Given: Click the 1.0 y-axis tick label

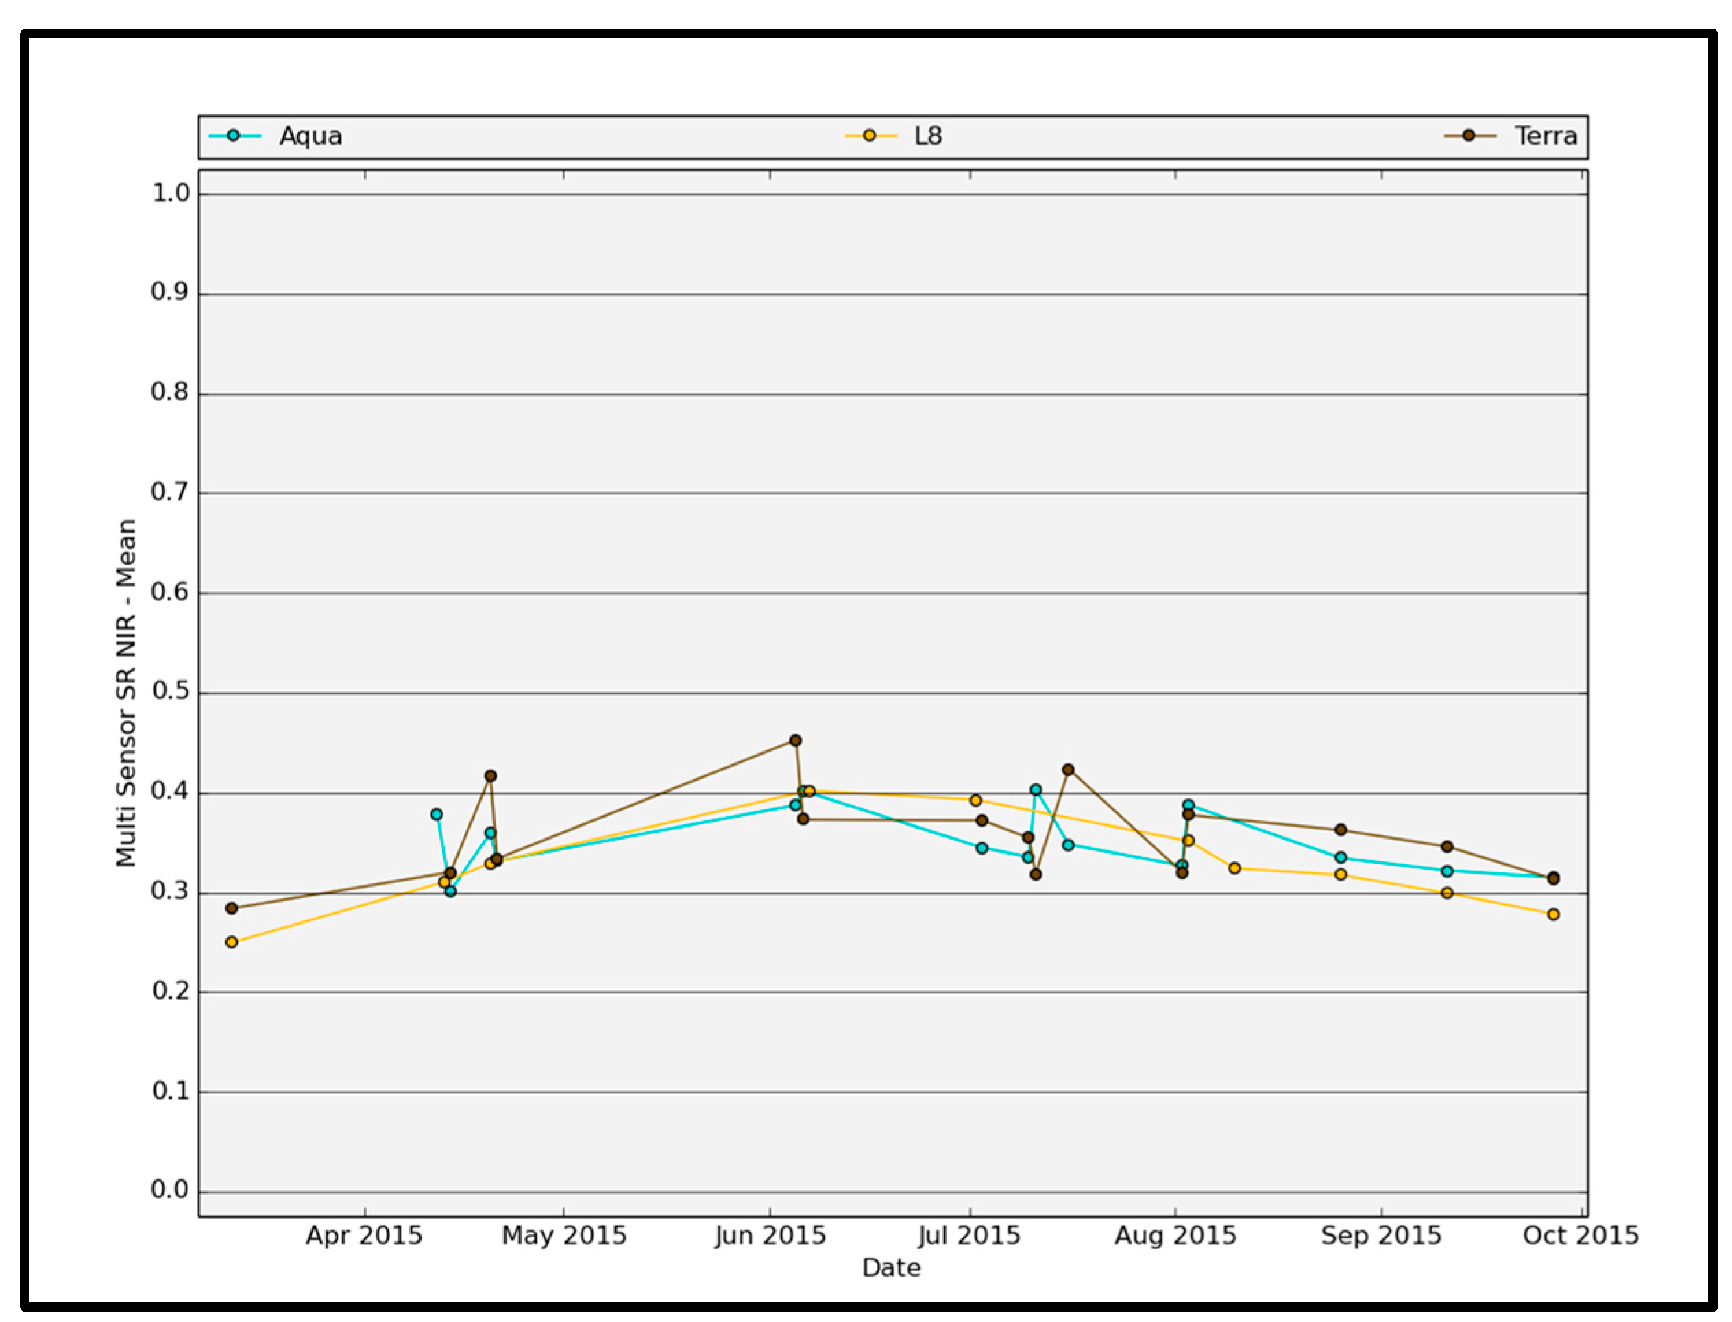Looking at the screenshot, I should tap(171, 193).
